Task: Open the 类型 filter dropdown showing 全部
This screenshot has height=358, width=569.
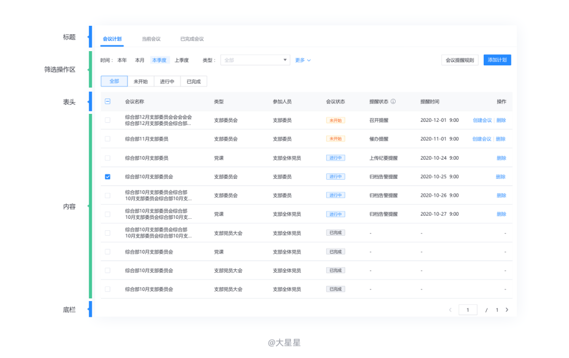Action: point(255,60)
